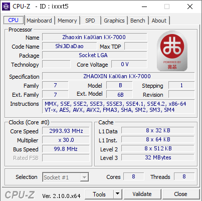This screenshot has width=202, height=201.
Task: Click the Core Voltage value 0 V
Action: click(x=129, y=64)
